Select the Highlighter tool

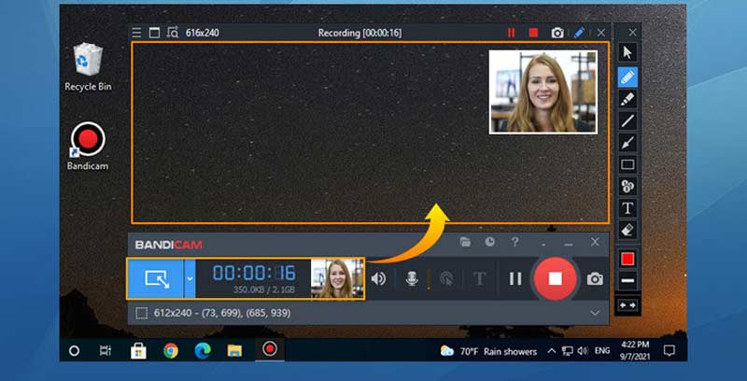pyautogui.click(x=627, y=99)
